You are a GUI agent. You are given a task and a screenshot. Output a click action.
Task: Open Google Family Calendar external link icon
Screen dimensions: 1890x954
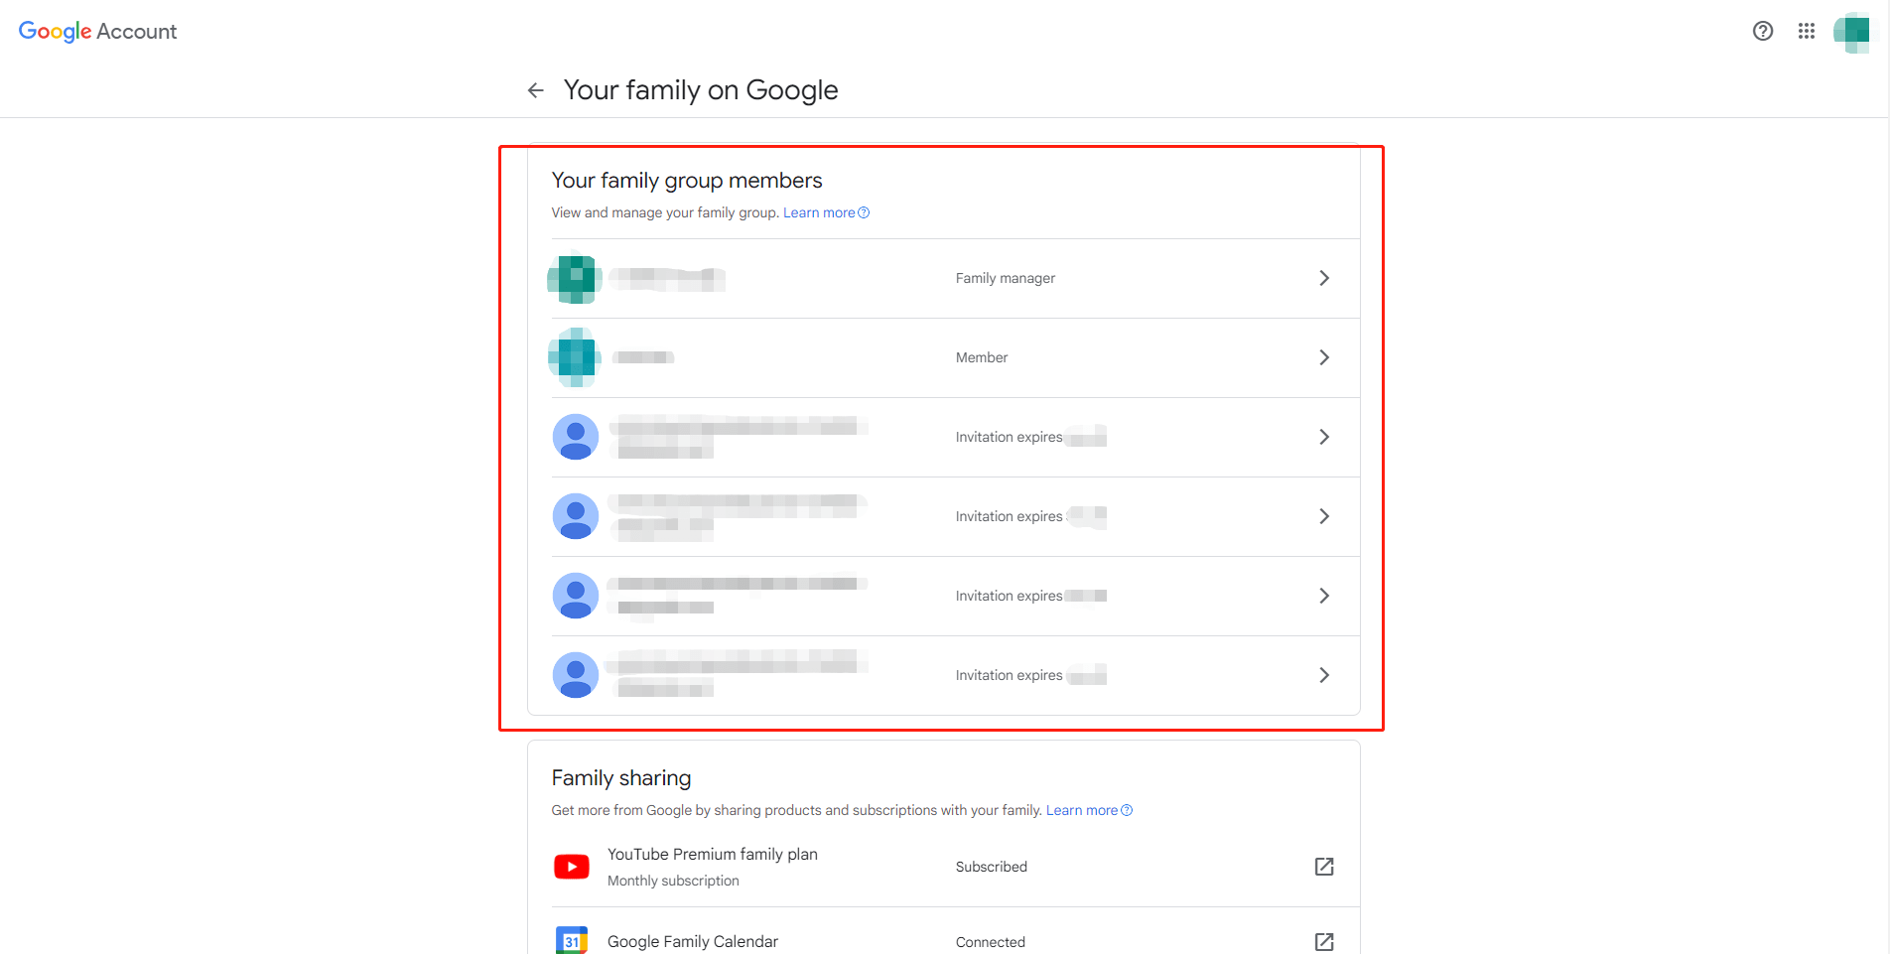(1324, 941)
